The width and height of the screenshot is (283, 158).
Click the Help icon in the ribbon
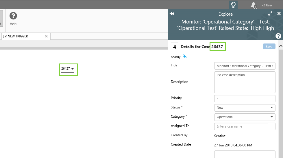13,16
